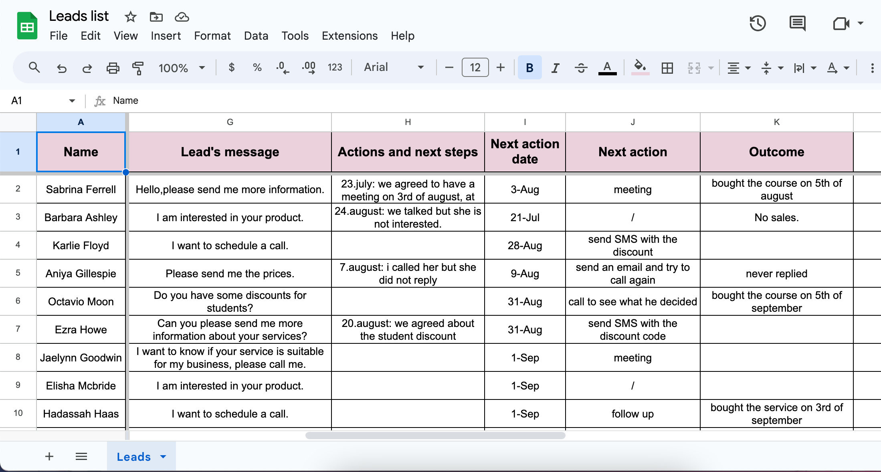881x472 pixels.
Task: Toggle bold formatting
Action: click(529, 67)
